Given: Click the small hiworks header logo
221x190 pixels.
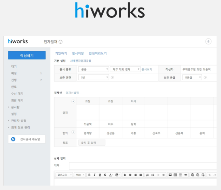Looking at the screenshot, I should coord(18,41).
